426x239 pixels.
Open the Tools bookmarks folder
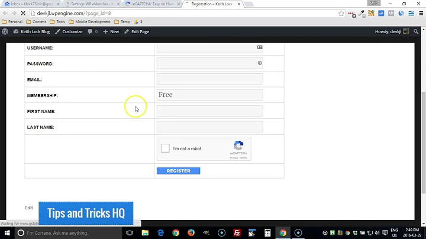(57, 22)
